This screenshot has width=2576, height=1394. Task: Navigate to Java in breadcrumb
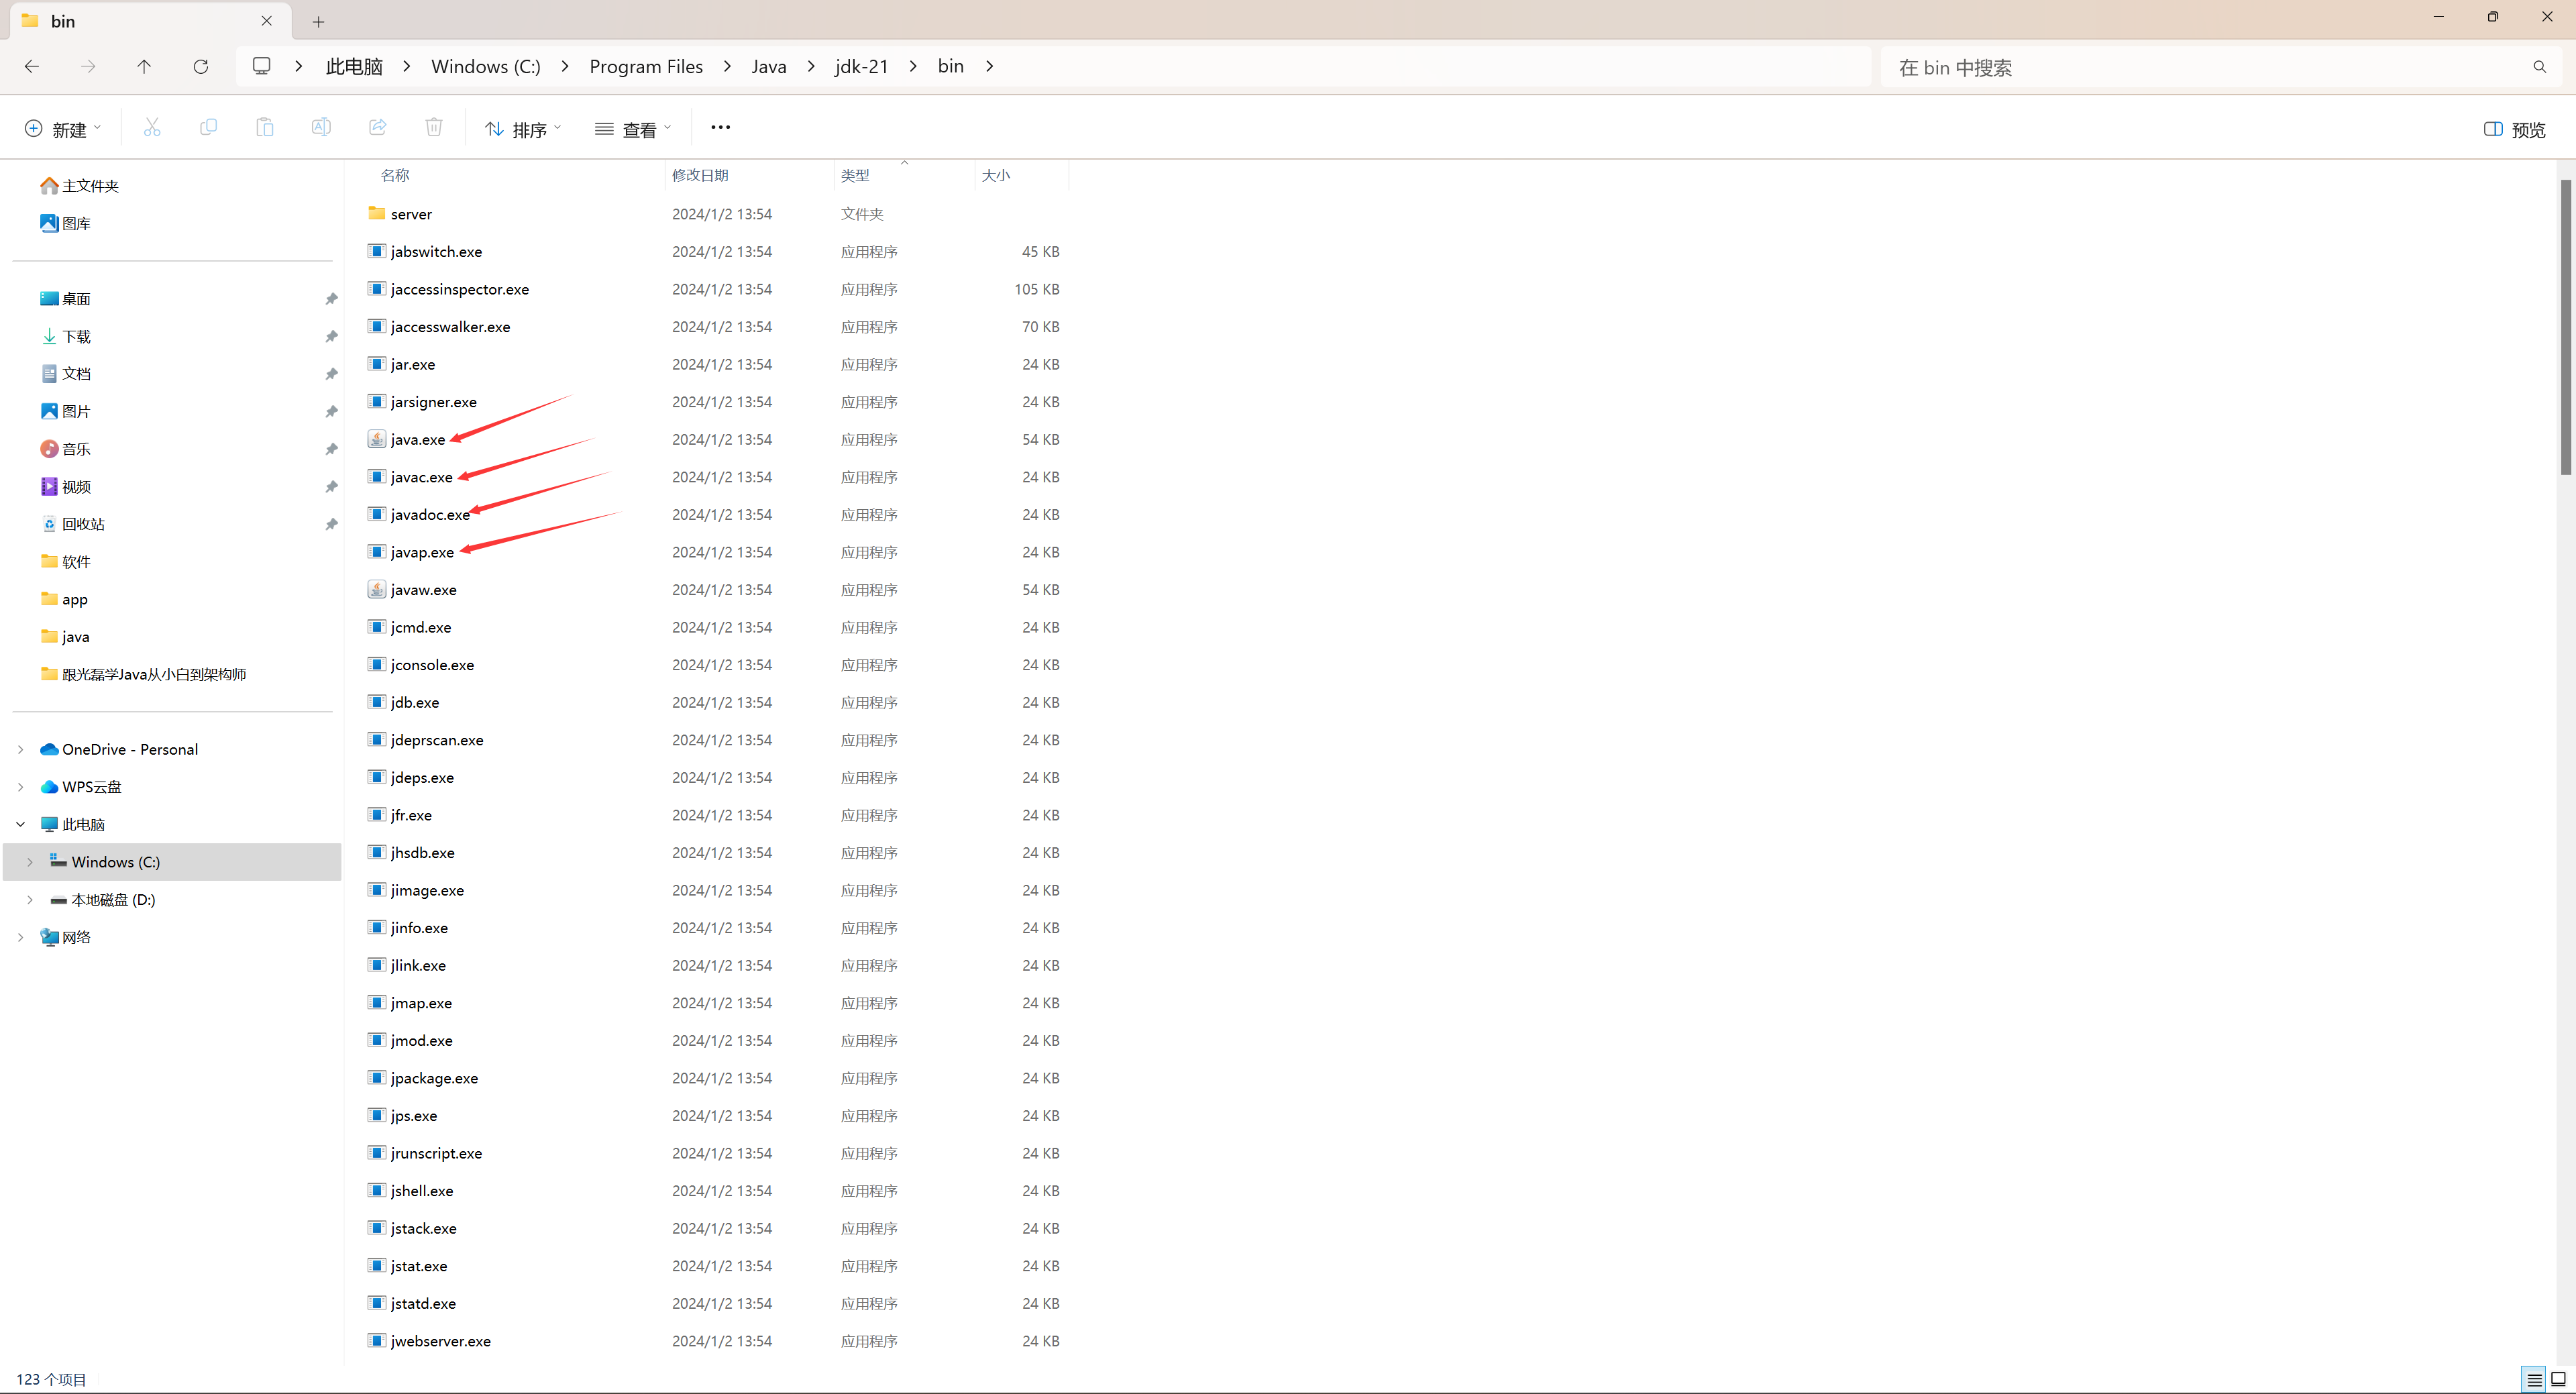pyautogui.click(x=769, y=66)
